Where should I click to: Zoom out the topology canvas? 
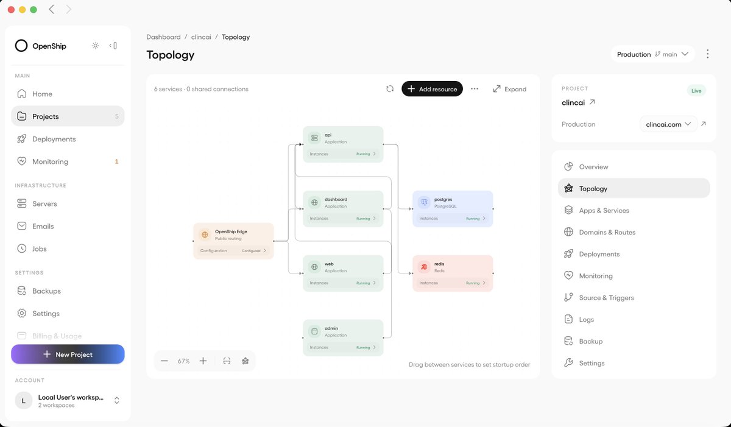click(164, 361)
